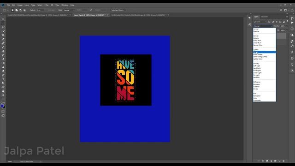Select the Lasso tool
The width and height of the screenshot is (295, 166).
point(3,27)
